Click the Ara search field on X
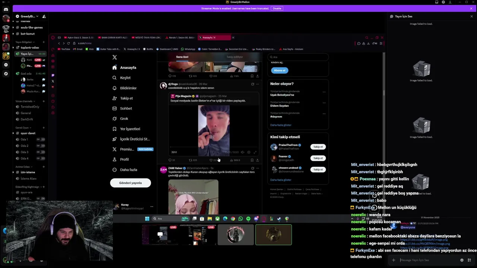 coord(298,57)
